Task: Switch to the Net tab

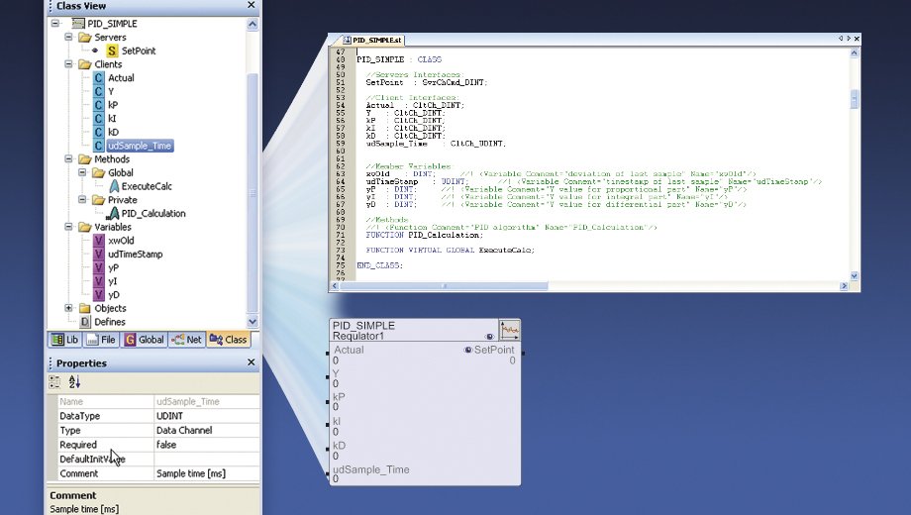Action: (x=186, y=340)
